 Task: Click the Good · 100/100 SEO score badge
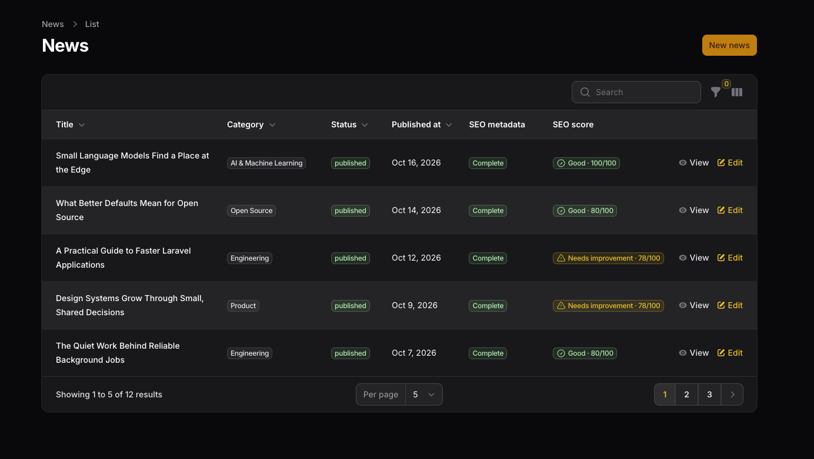click(x=586, y=163)
